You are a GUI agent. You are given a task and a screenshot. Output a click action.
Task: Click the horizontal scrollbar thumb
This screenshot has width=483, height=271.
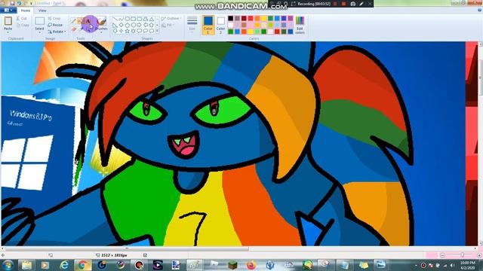click(x=127, y=248)
